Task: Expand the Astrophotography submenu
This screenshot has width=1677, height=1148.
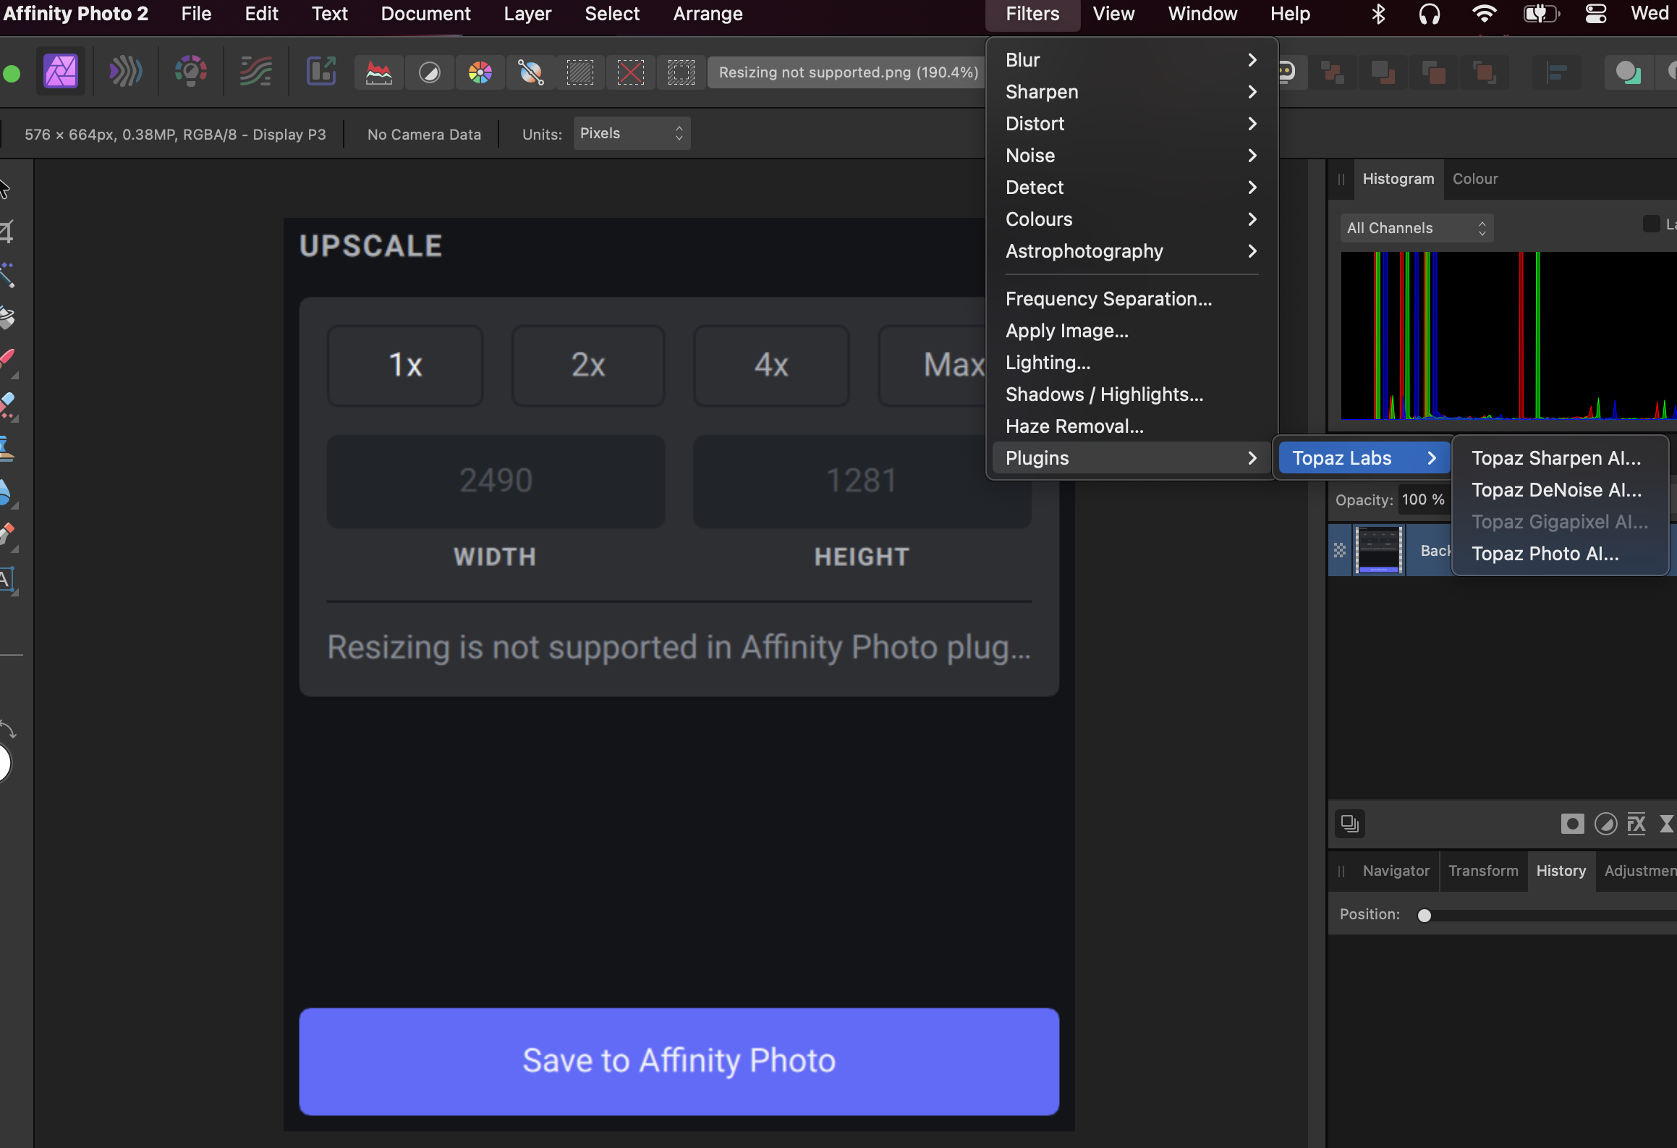Action: [x=1132, y=251]
